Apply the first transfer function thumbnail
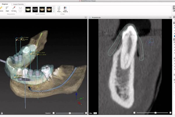 click(28, 9)
